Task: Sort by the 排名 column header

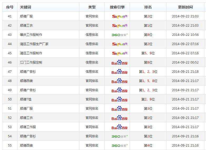Action: (x=148, y=7)
